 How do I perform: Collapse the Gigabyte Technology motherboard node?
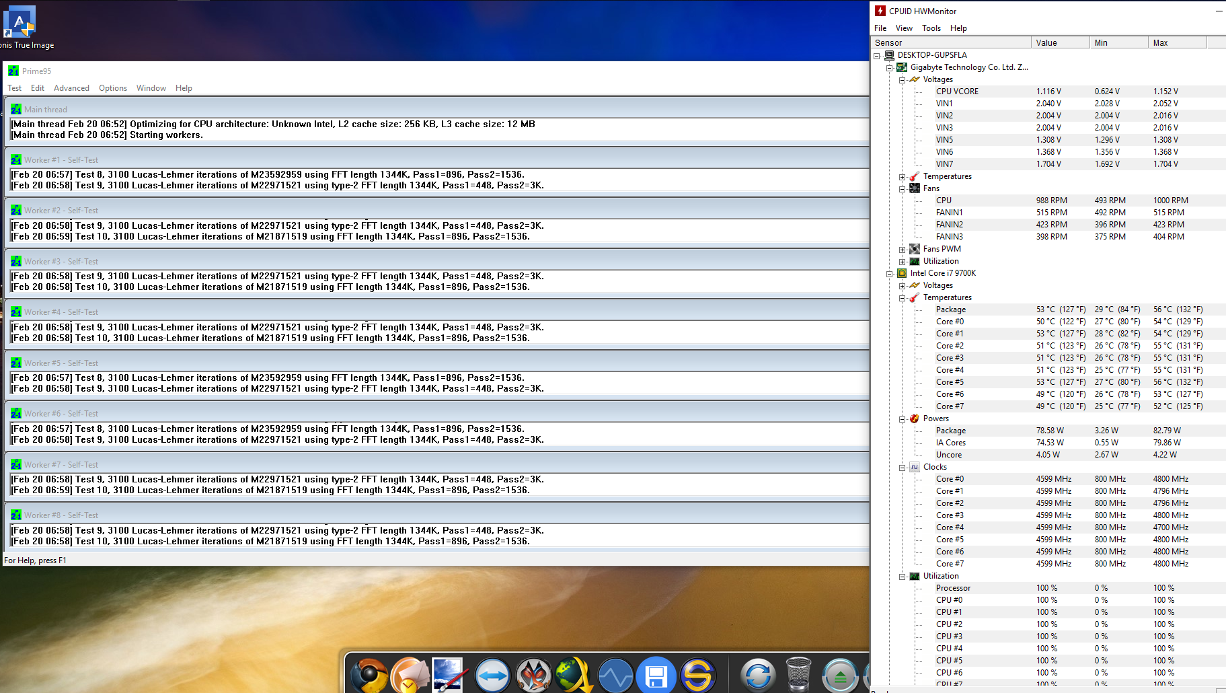tap(890, 68)
